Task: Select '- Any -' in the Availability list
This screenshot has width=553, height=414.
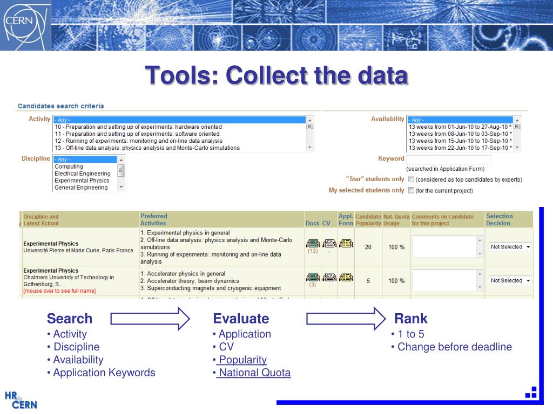Action: 460,120
